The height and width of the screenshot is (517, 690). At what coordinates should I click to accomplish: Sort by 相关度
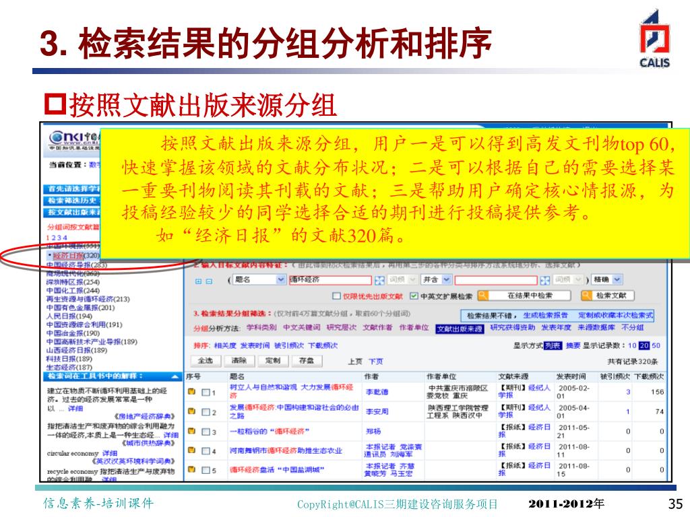click(225, 345)
